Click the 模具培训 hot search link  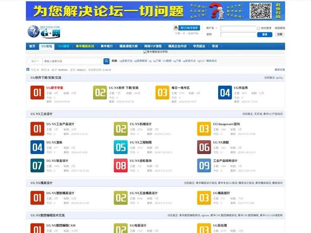[x=211, y=61]
